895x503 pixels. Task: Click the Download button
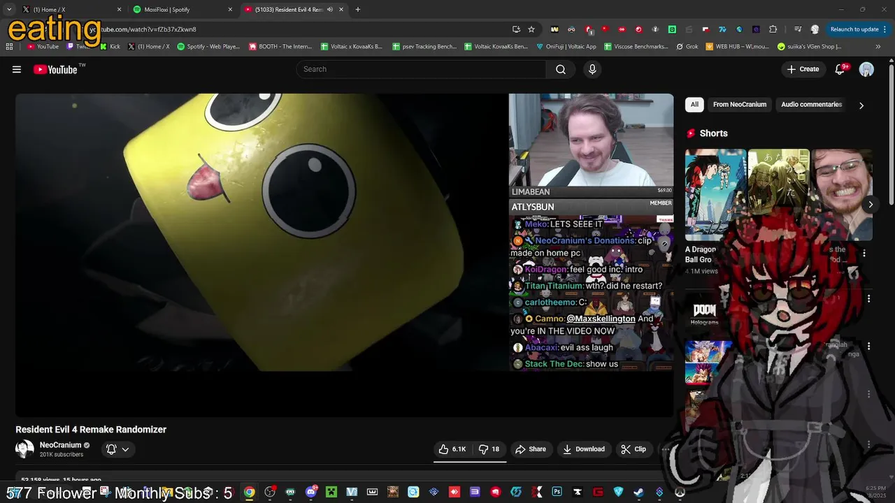(x=583, y=449)
